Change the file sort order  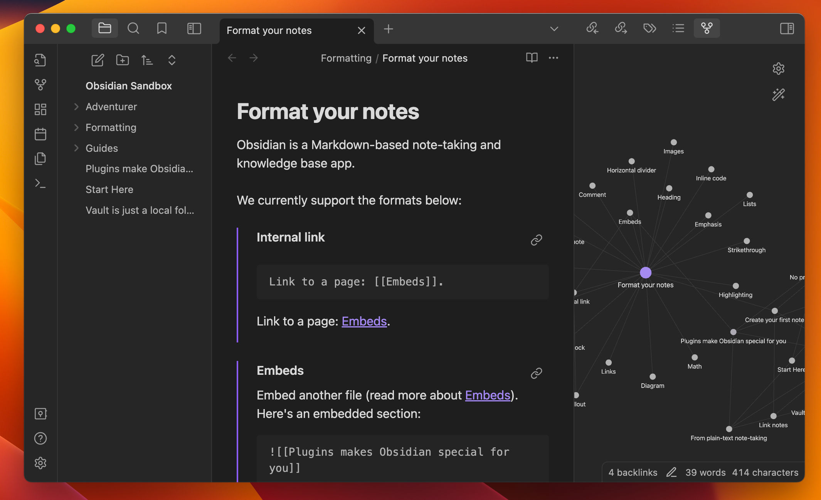coord(147,60)
